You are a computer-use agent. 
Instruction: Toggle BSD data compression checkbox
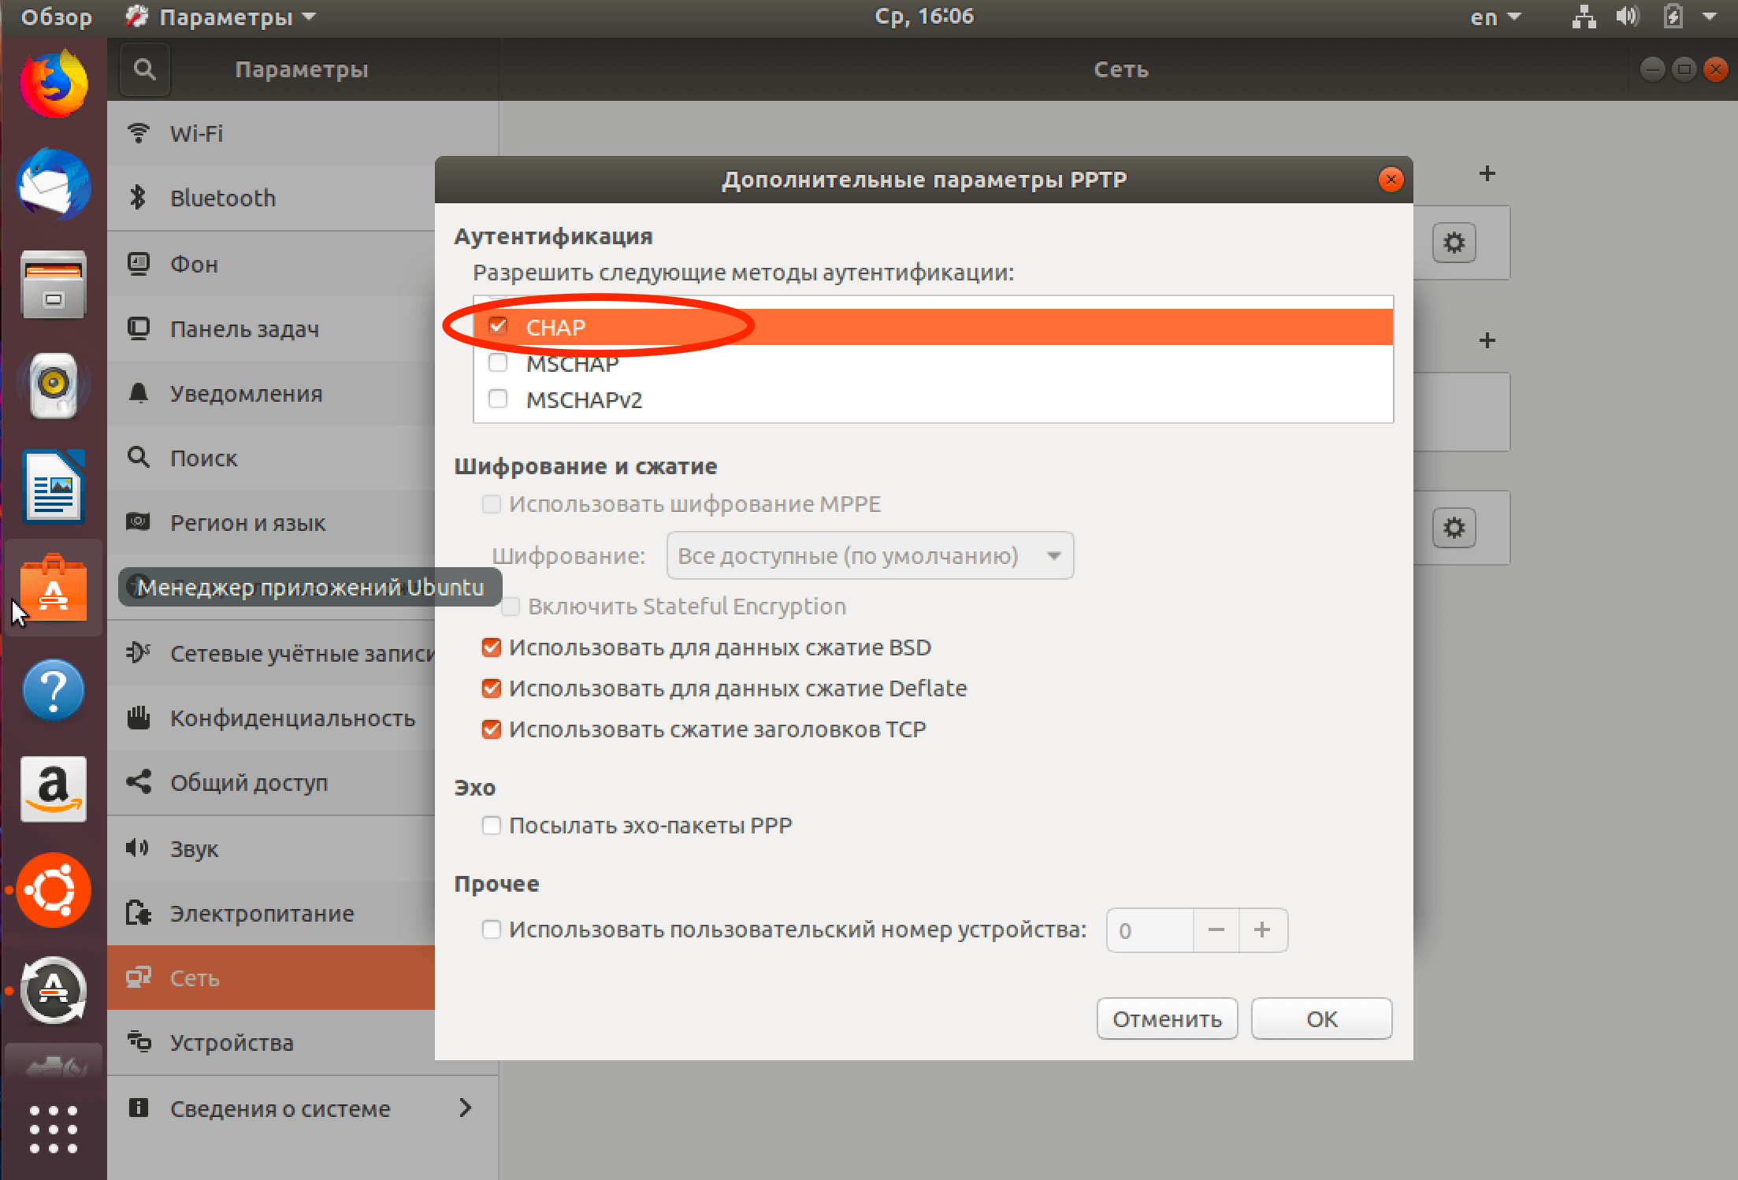496,647
